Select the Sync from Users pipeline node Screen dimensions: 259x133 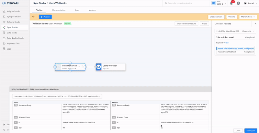[x=70, y=67]
